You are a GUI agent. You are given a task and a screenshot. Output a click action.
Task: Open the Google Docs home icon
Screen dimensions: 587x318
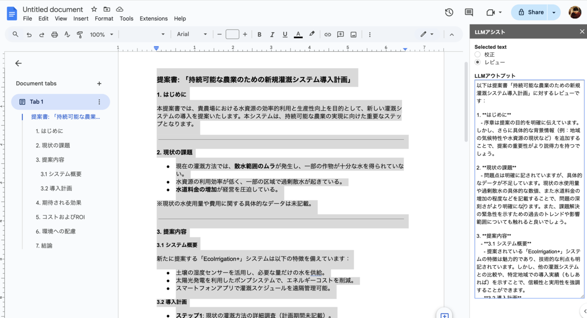(x=12, y=13)
